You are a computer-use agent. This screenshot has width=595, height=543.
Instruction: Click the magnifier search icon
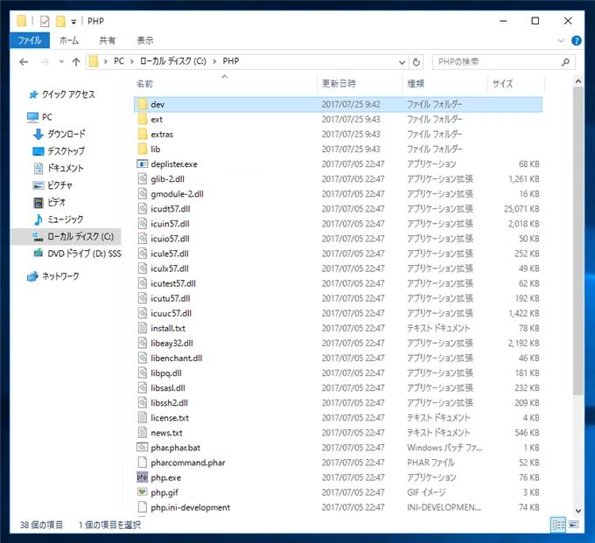[565, 62]
